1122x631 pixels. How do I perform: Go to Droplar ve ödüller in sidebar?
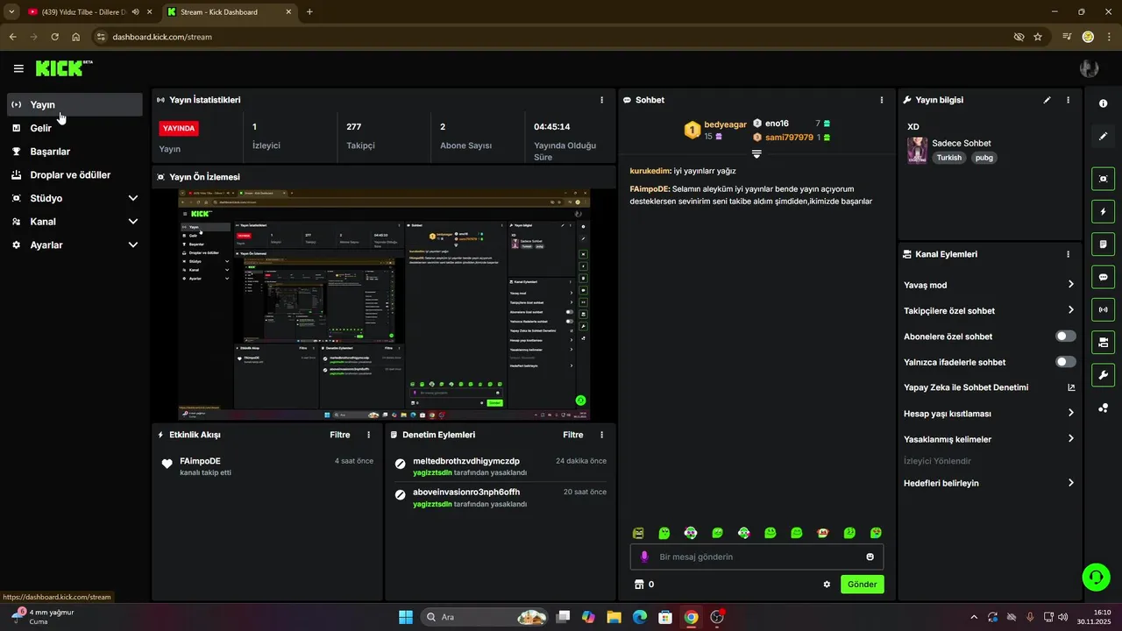[x=75, y=174]
